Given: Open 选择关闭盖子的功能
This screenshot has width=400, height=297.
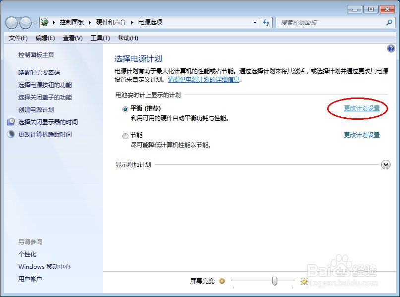Looking at the screenshot, I should tap(45, 98).
